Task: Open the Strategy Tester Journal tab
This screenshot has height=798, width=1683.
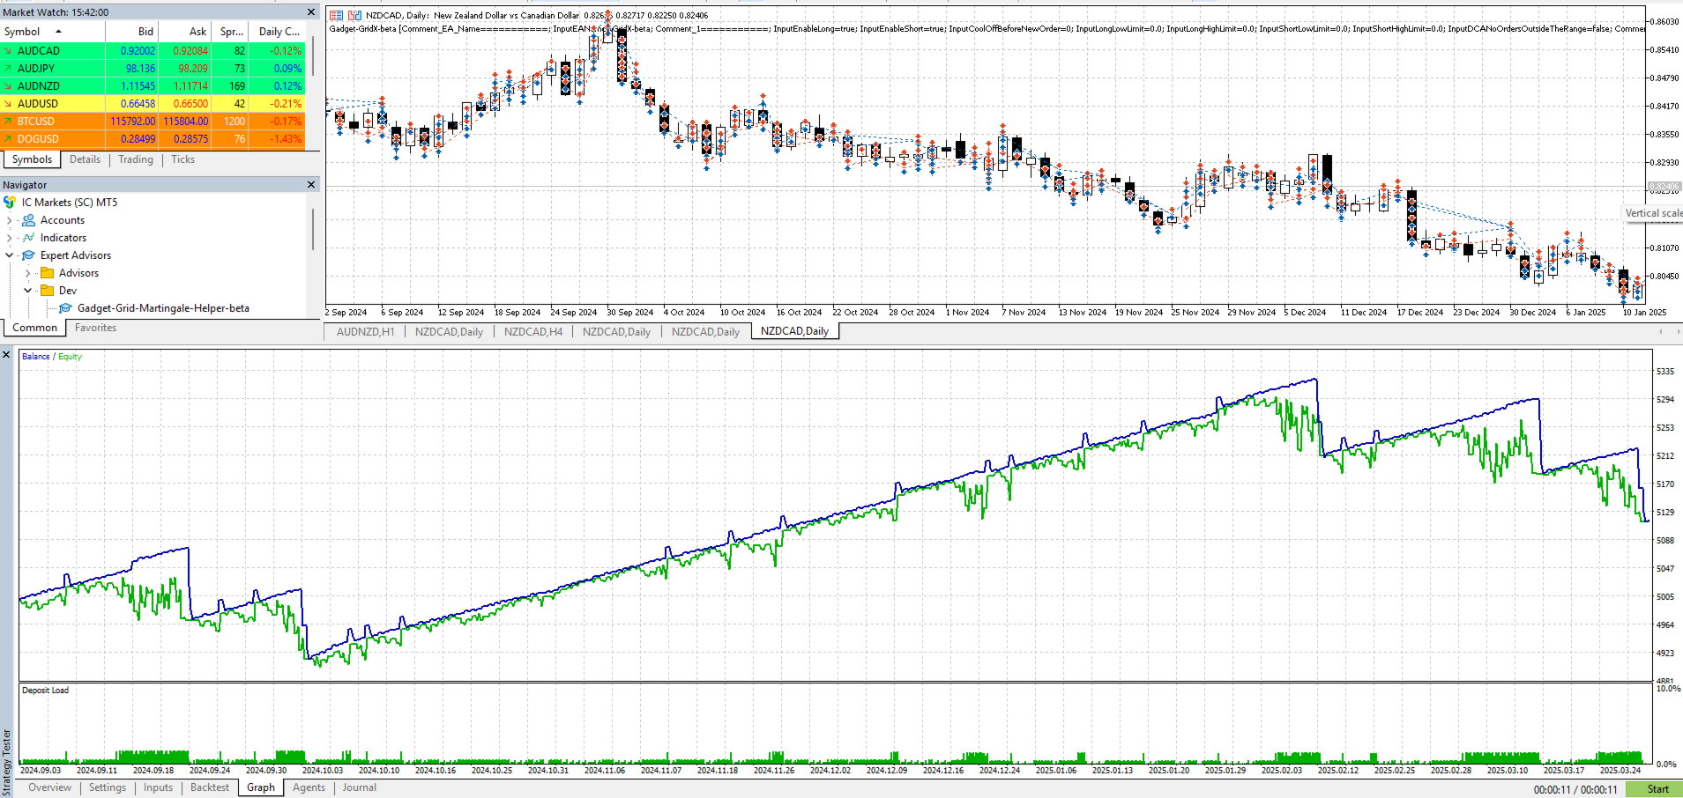Action: pos(359,788)
